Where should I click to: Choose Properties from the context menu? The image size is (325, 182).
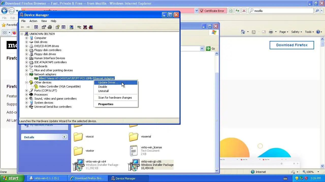[116, 104]
